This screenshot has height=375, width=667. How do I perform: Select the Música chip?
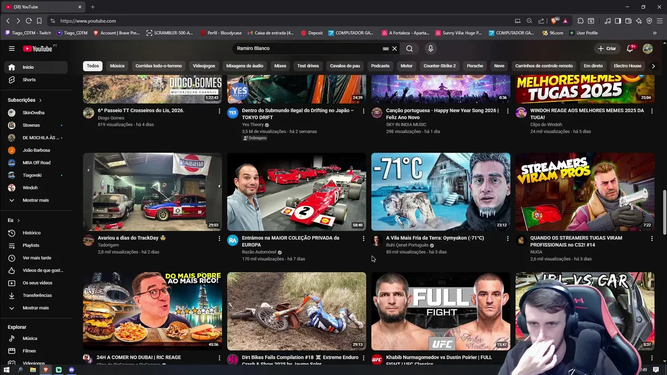point(117,66)
